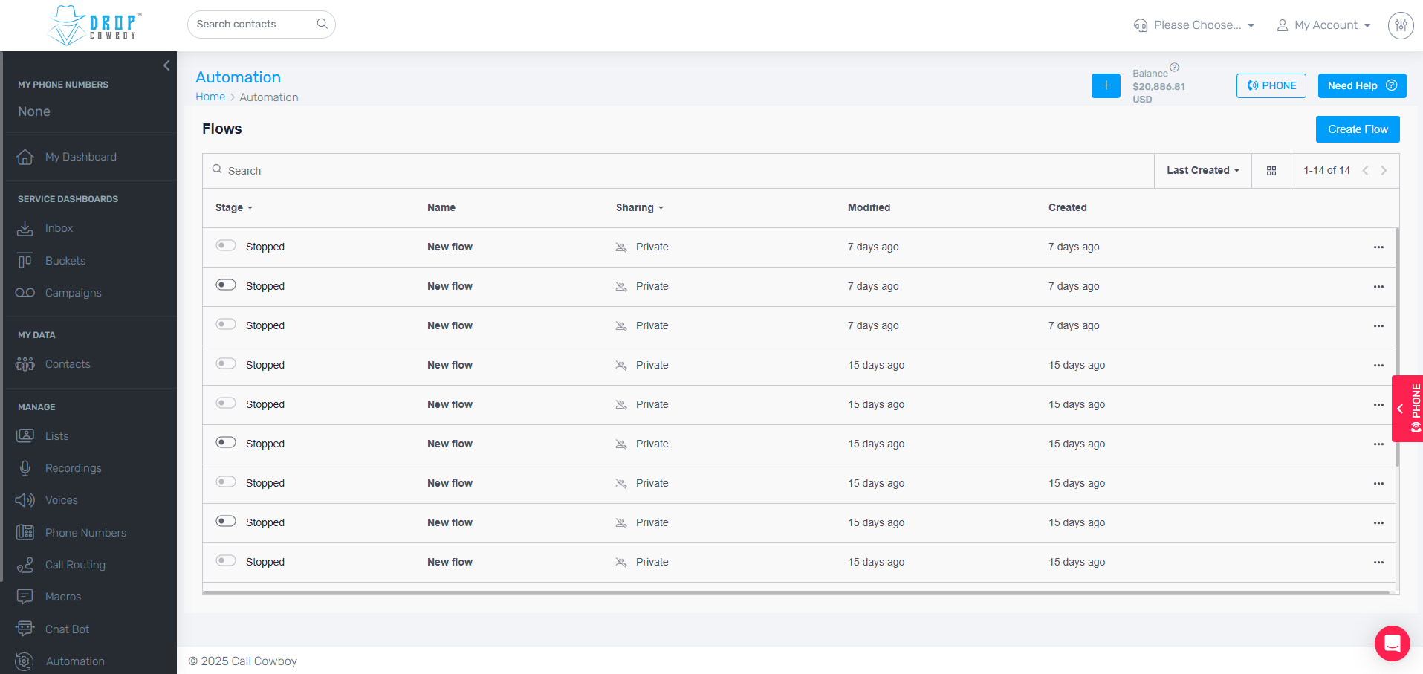This screenshot has height=674, width=1423.
Task: Switch flows list to grid view
Action: (1271, 170)
